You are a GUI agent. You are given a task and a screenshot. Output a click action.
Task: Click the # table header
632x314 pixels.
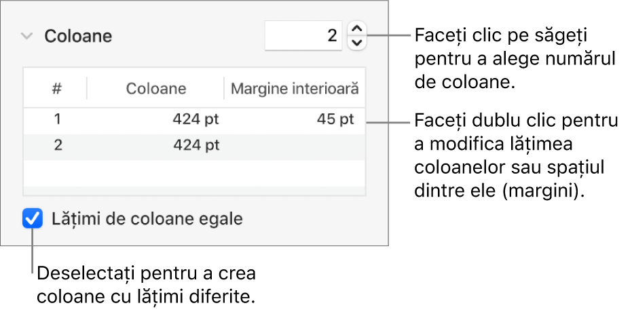pyautogui.click(x=57, y=88)
